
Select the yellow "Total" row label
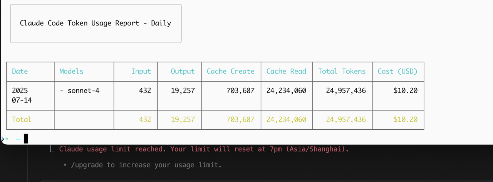point(22,119)
